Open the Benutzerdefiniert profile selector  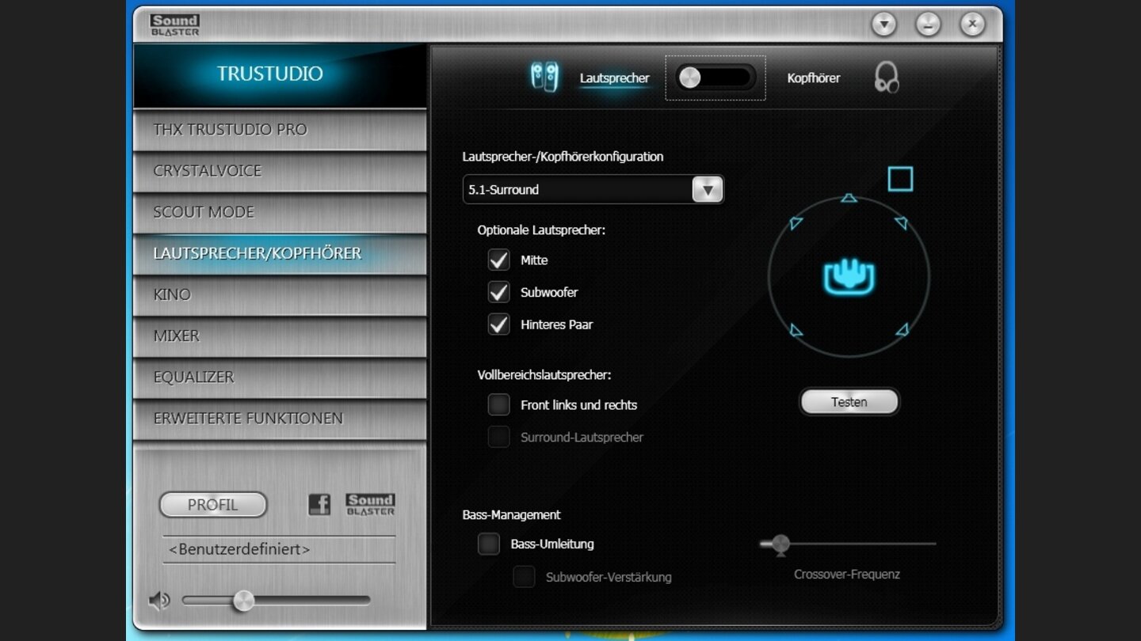(x=279, y=549)
